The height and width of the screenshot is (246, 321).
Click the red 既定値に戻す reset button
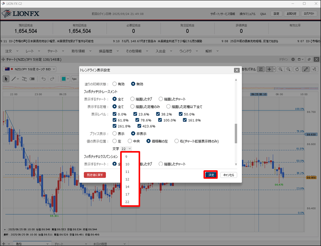94,175
